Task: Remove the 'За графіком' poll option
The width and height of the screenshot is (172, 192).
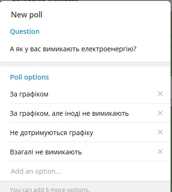Action: tap(160, 94)
